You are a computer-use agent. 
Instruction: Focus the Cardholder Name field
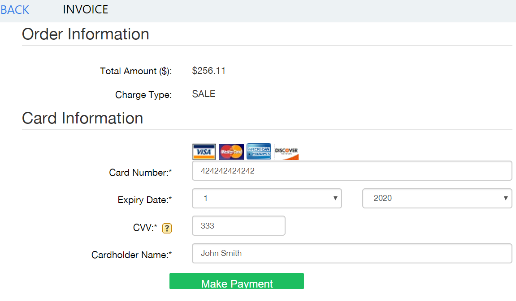(352, 254)
